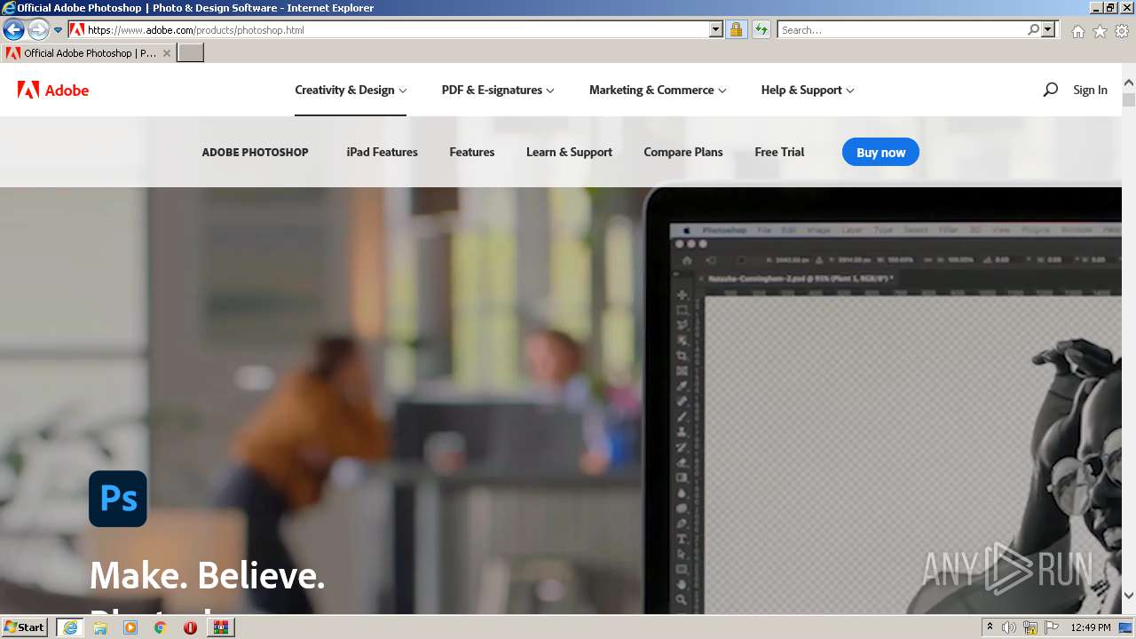The height and width of the screenshot is (639, 1136).
Task: Expand the Help & Support menu
Action: click(808, 90)
